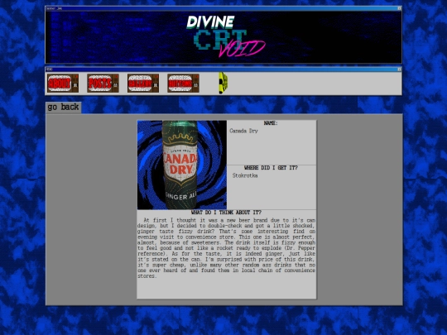447x335 pixels.
Task: Open the ABOUT TV navigation icon
Action: point(63,84)
